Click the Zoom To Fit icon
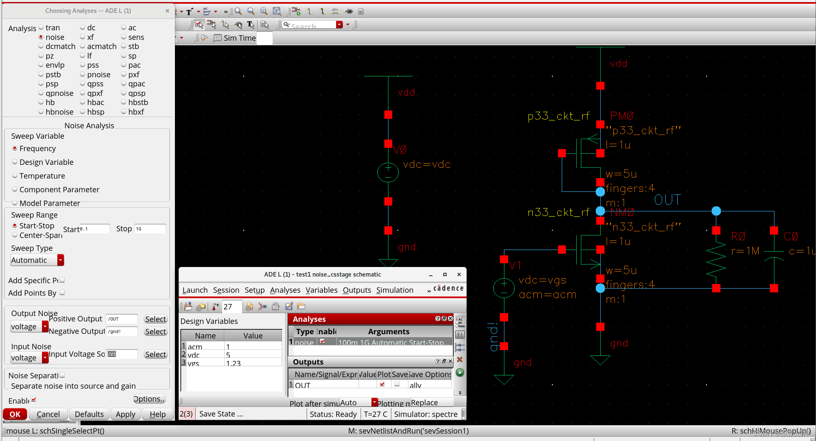Image resolution: width=816 pixels, height=441 pixels. (x=264, y=11)
